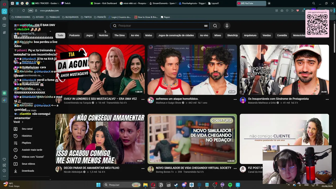336x189 pixels.
Task: Add page to favorites with heart icon
Action: click(x=297, y=10)
